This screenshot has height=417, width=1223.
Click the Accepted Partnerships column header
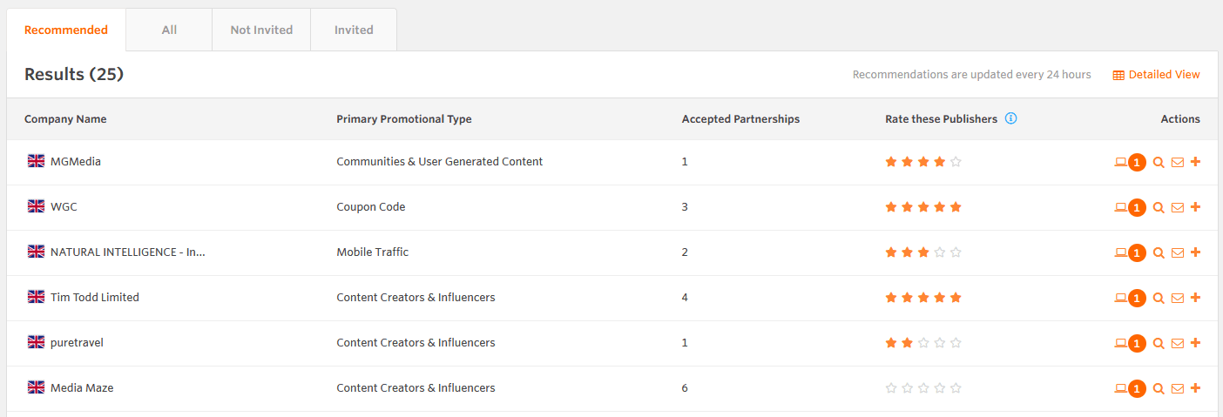pyautogui.click(x=740, y=119)
